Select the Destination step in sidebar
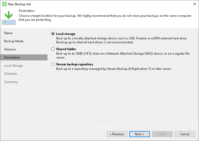Image resolution: width=199 pixels, height=141 pixels. pos(24,58)
